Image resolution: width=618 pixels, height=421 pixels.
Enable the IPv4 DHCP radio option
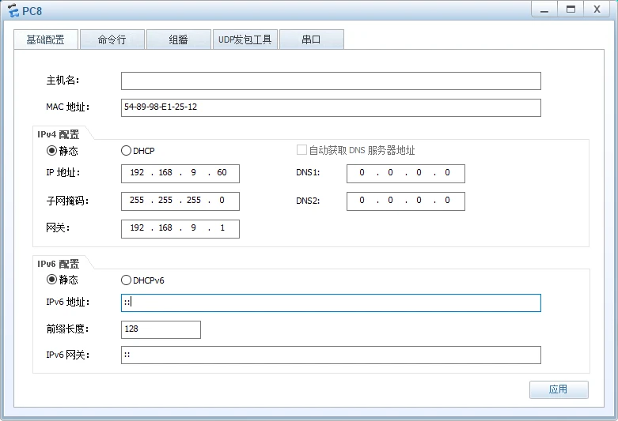[126, 150]
